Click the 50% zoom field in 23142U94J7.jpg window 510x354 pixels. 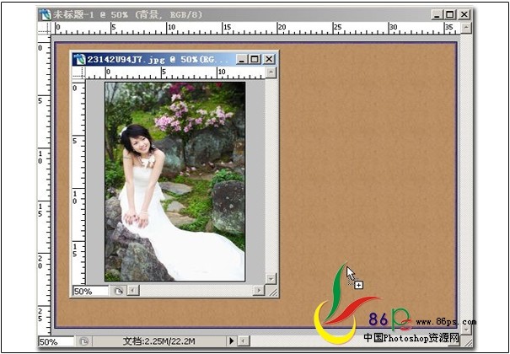[90, 291]
